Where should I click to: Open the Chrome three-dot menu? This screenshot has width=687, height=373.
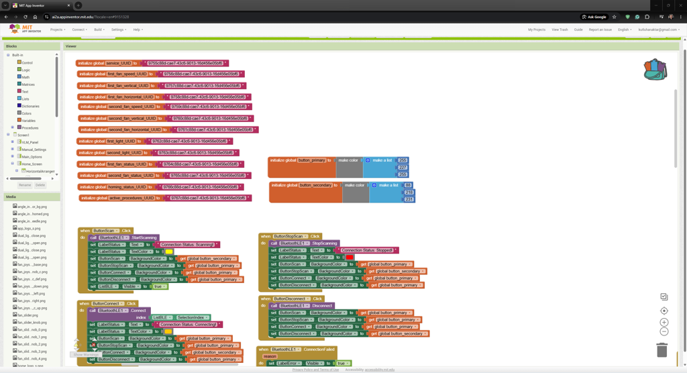point(681,17)
